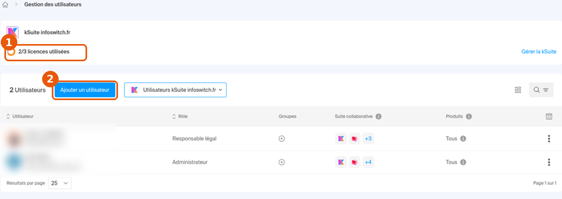Open the search and filter button
Viewport: 562px width, 199px height.
541,90
